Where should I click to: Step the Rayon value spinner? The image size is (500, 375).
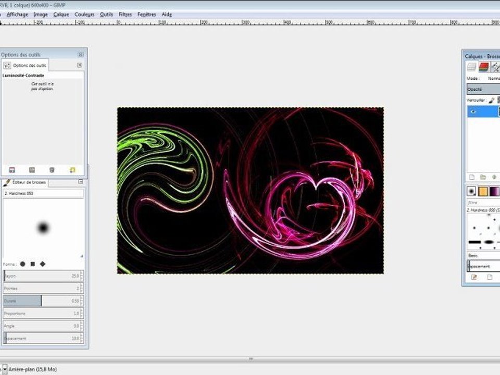(x=82, y=276)
